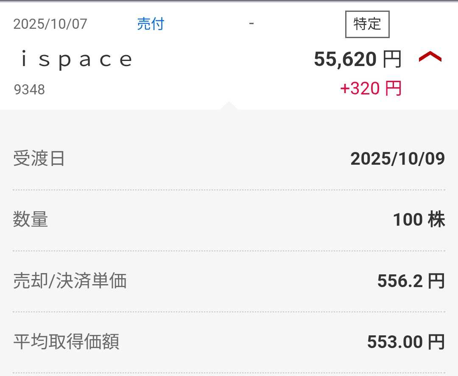Click the 数量 row label
The width and height of the screenshot is (458, 376).
31,220
